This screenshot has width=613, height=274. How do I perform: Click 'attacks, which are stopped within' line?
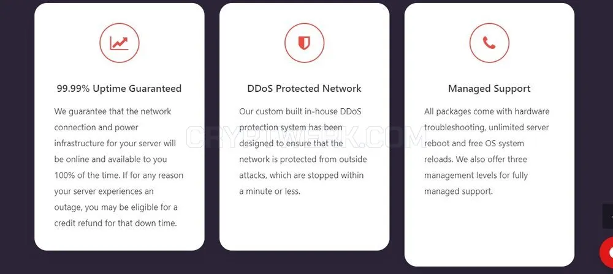[x=302, y=176]
